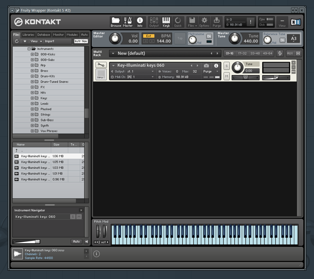Switch to the Libraries tab
Screen dimensions: 314x279
coord(28,35)
